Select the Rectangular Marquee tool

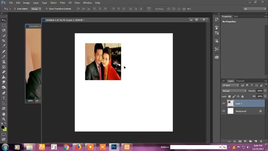pyautogui.click(x=4, y=25)
